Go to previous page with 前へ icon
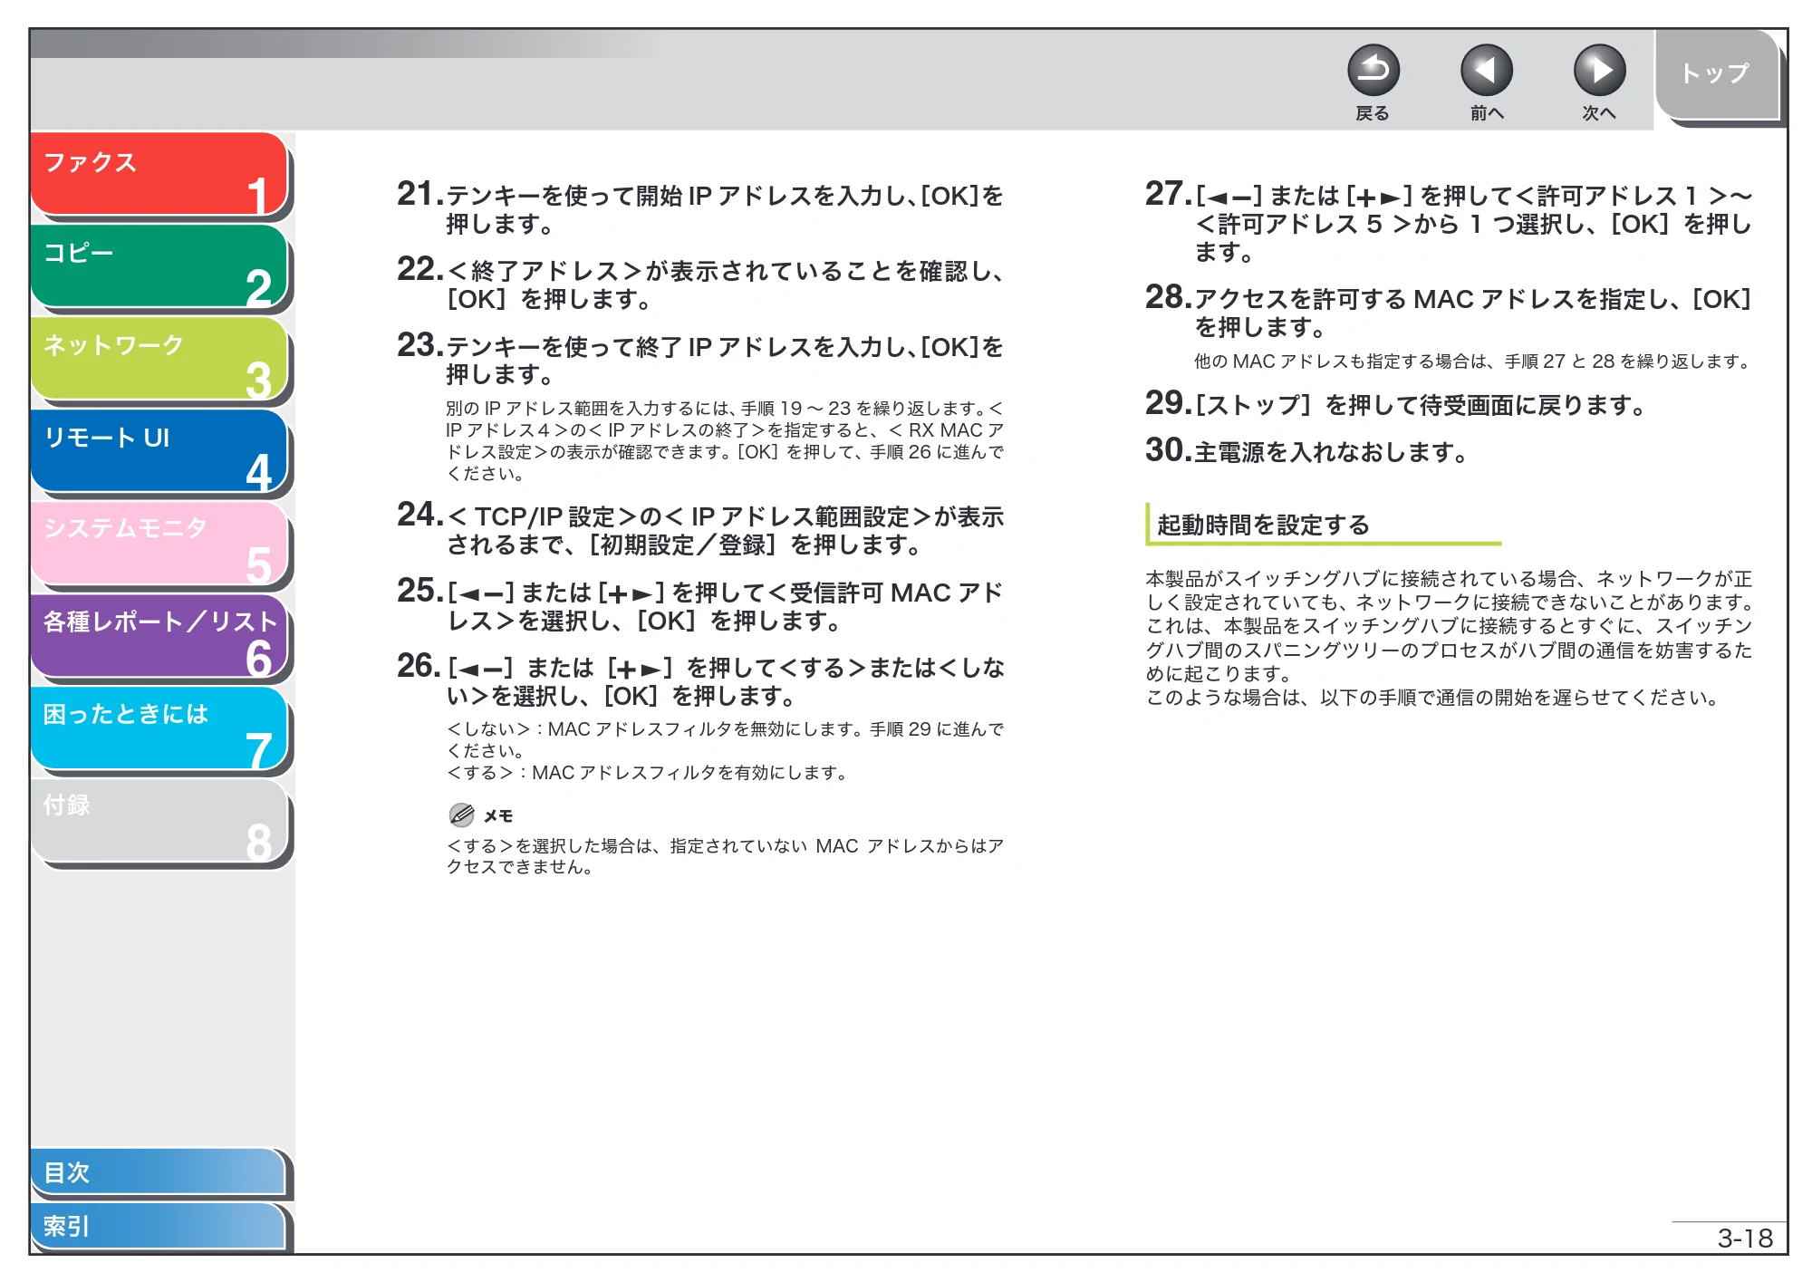1812x1282 pixels. (x=1486, y=71)
